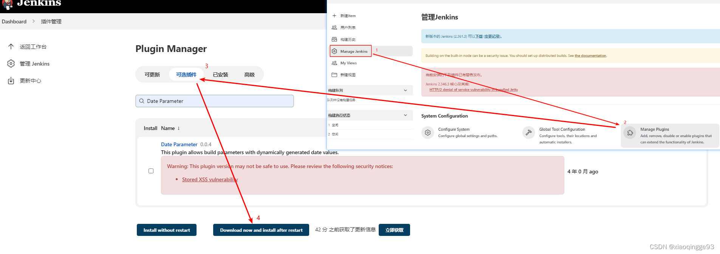The height and width of the screenshot is (254, 720).
Task: Open the Stored XSS vulnerability link
Action: click(x=210, y=179)
